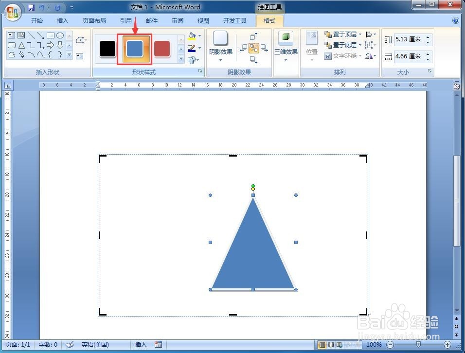Pick the rectangle shape

click(51, 35)
